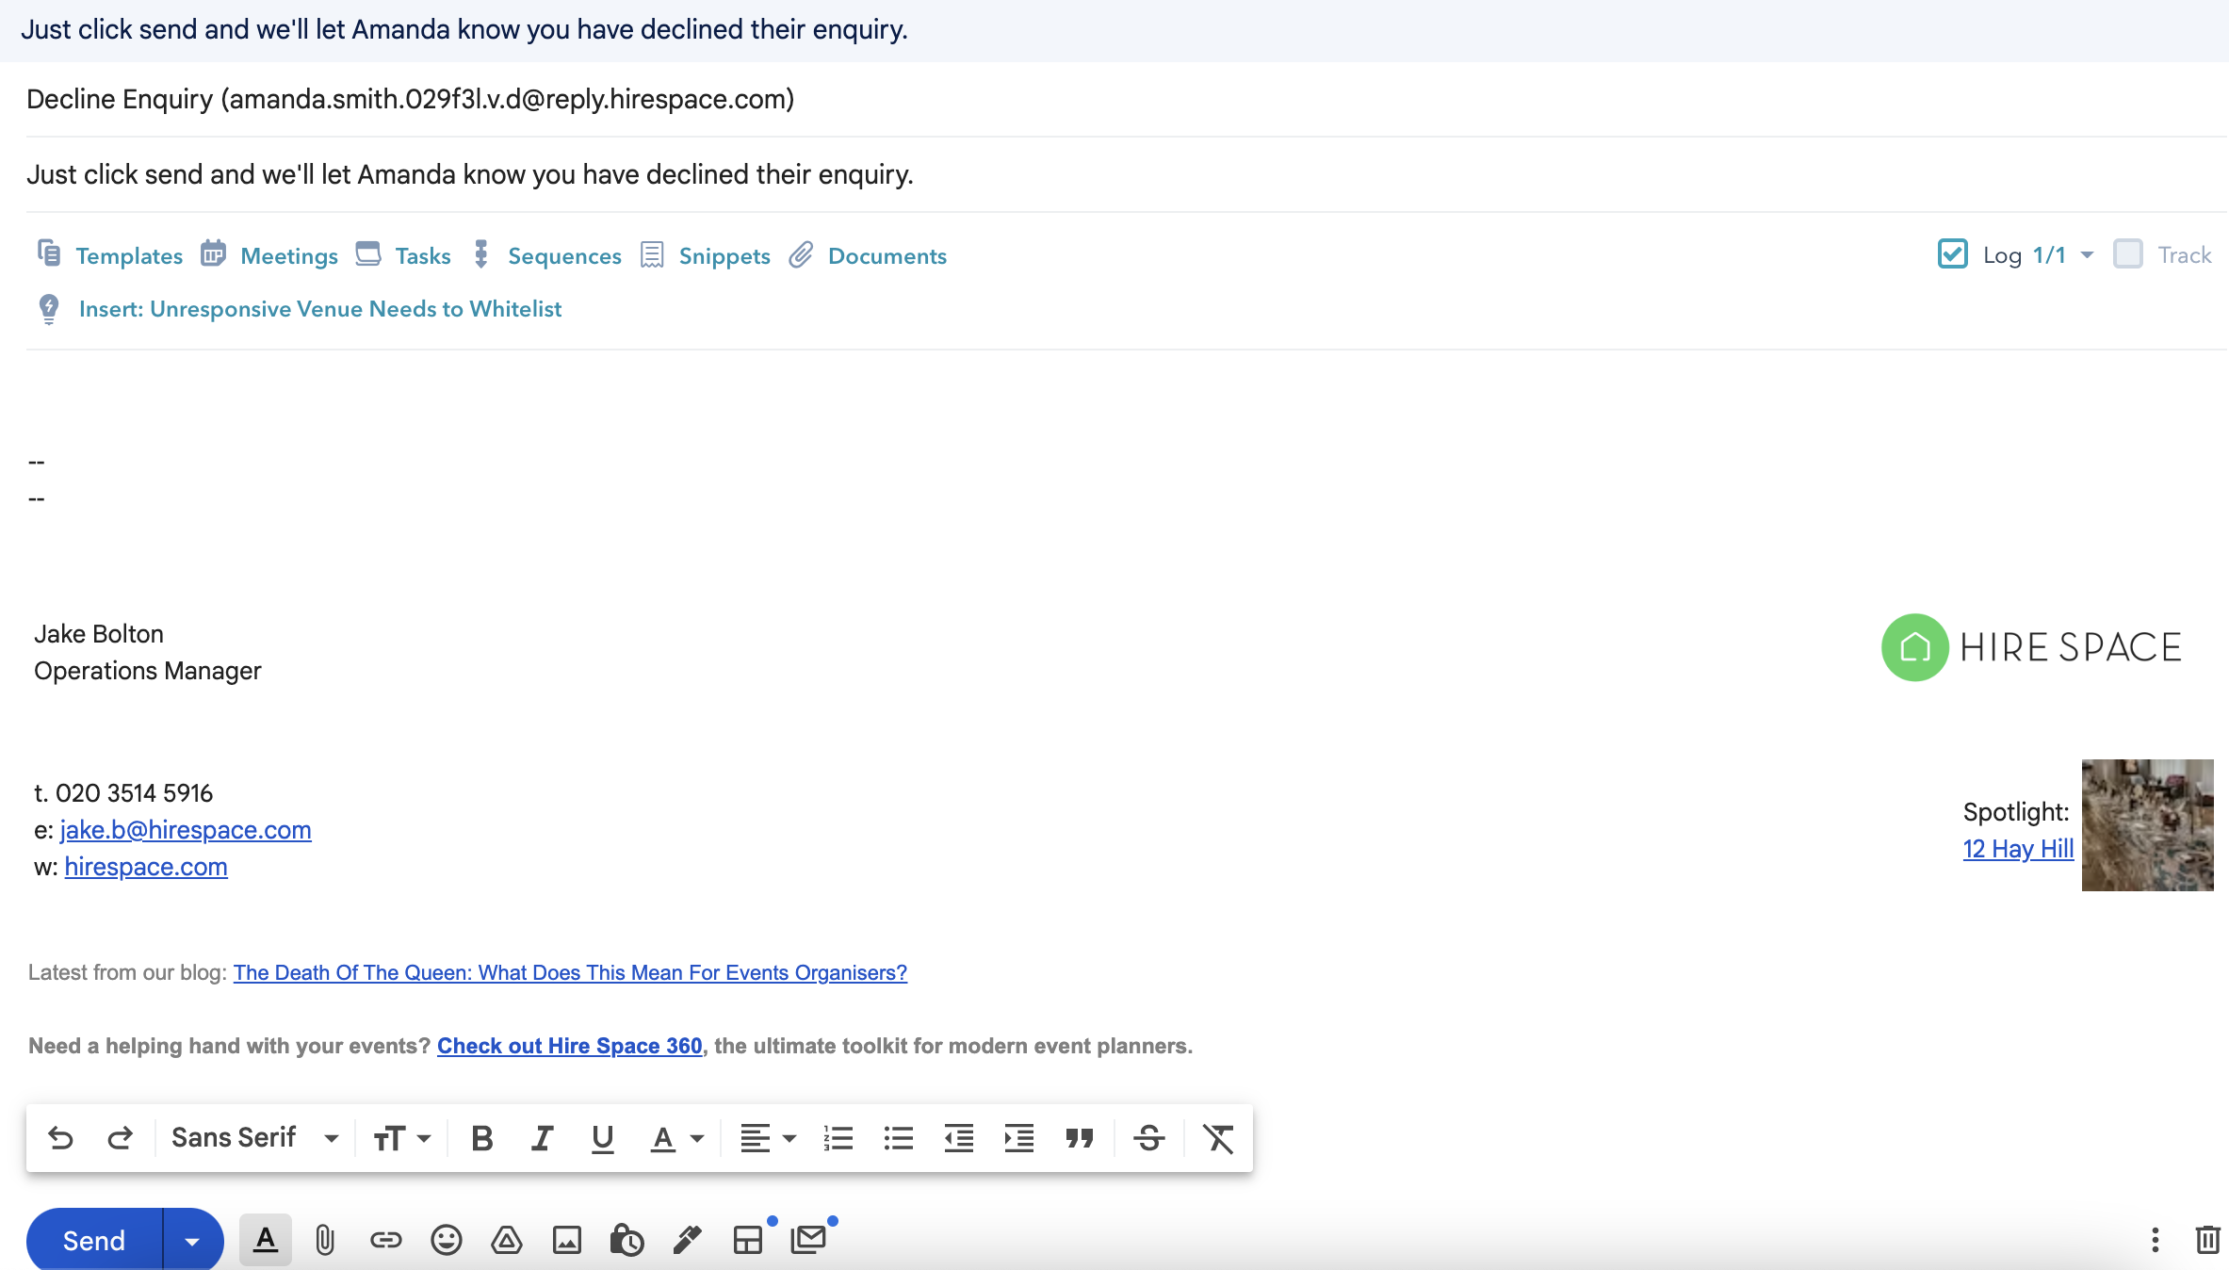
Task: Click the Sequences label
Action: pyautogui.click(x=565, y=255)
